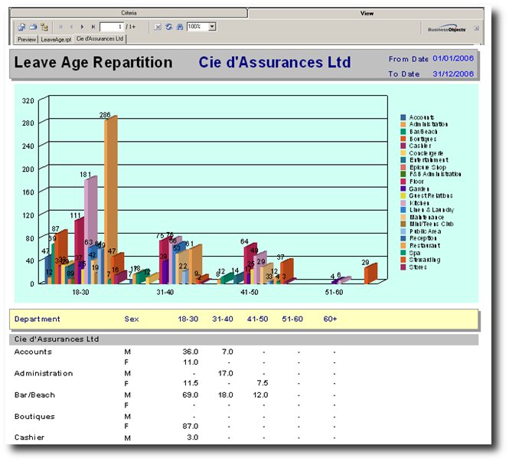The image size is (509, 462).
Task: Click the Accounts legend color swatch
Action: [403, 116]
